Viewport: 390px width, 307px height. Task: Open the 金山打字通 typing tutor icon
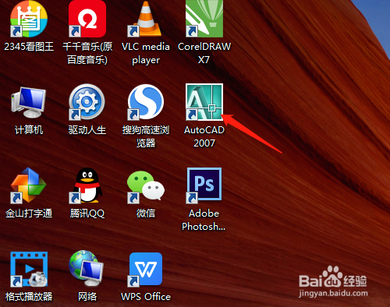29,185
